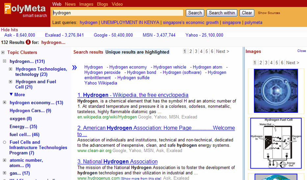Open Exalead - 3,276,841 hits link
The height and width of the screenshot is (180, 307).
pos(64,35)
